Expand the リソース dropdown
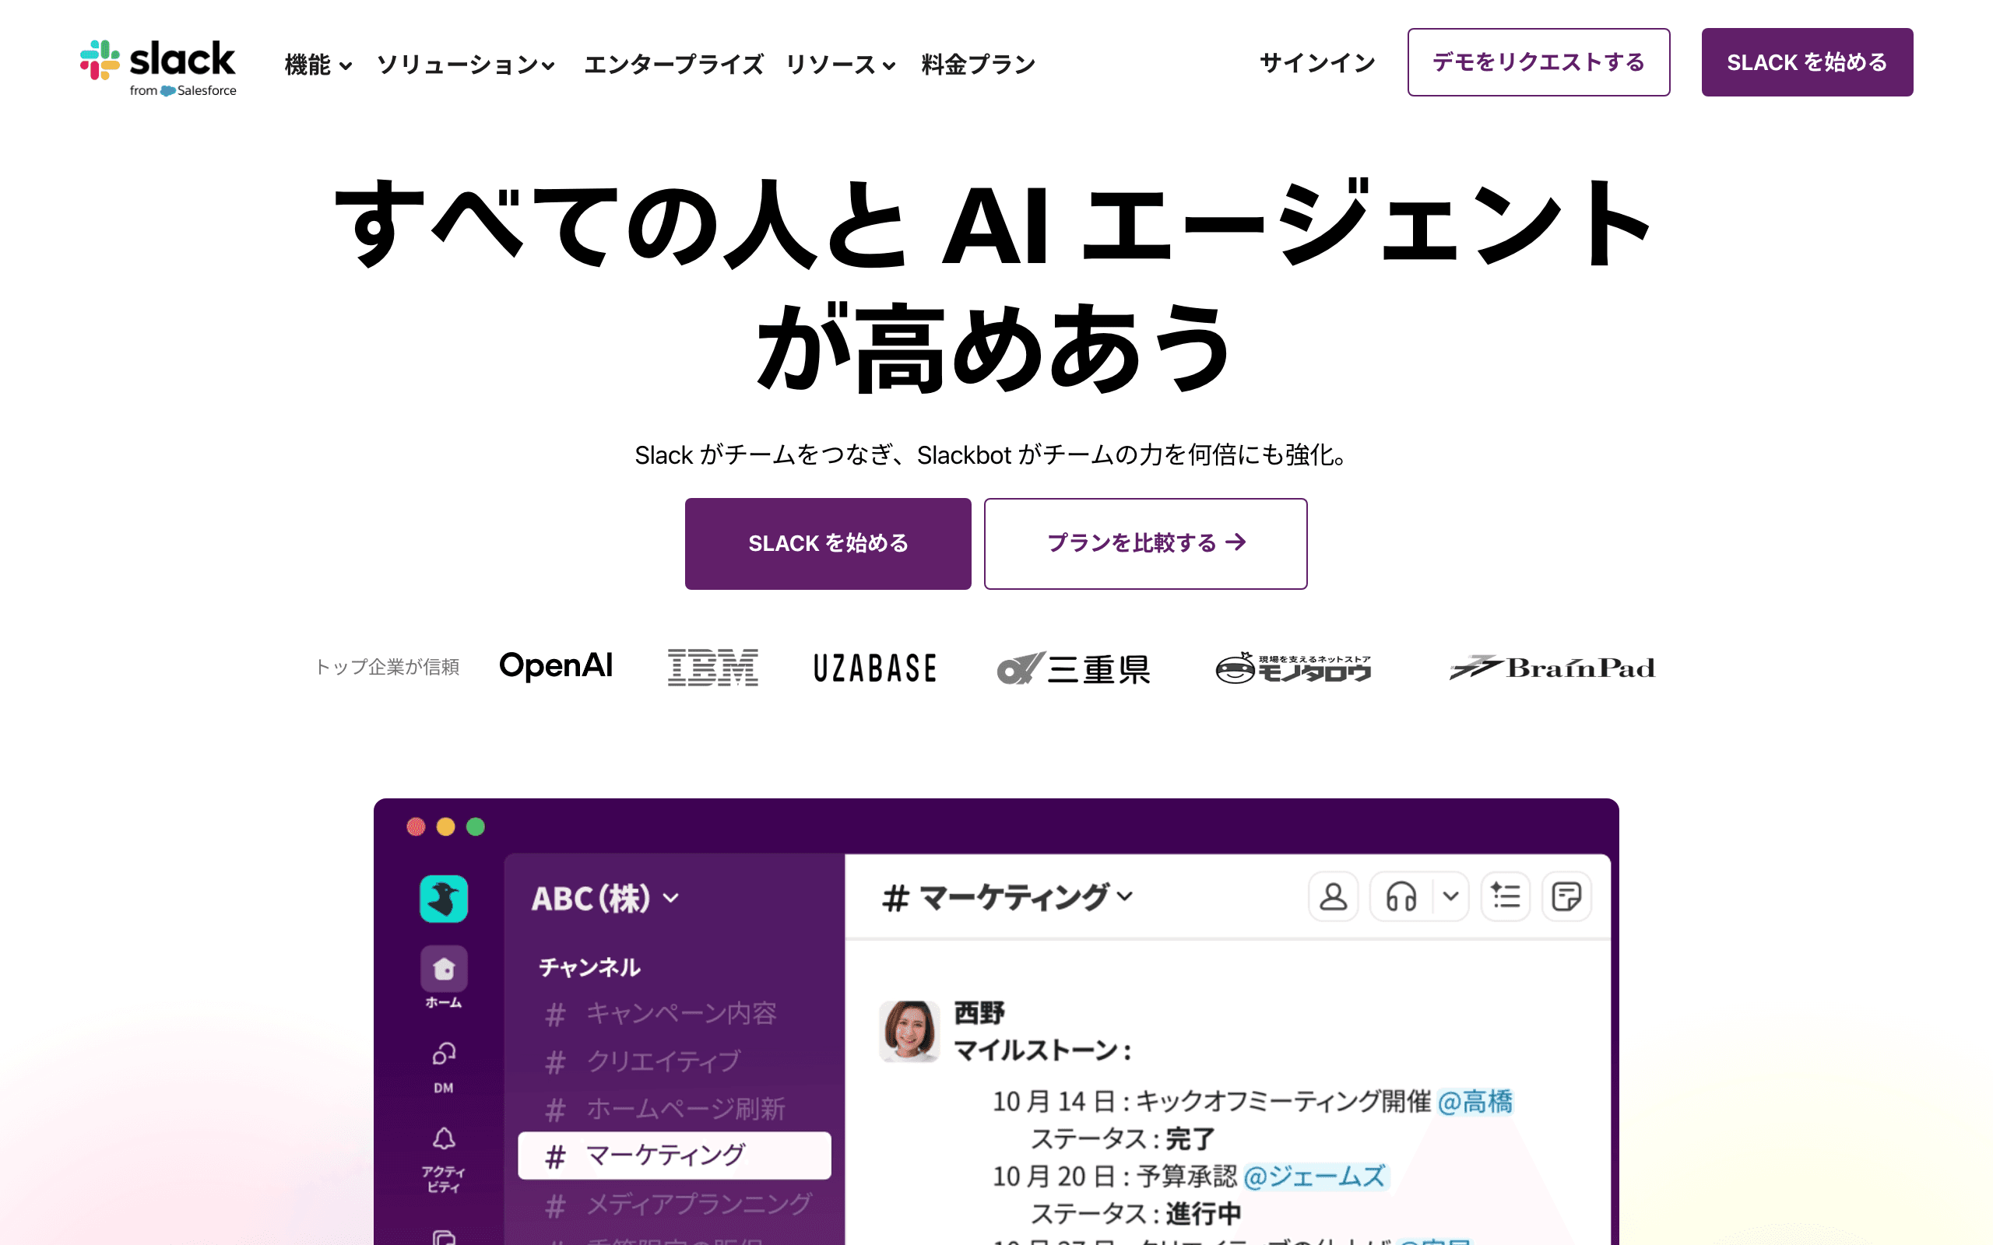 pyautogui.click(x=840, y=65)
